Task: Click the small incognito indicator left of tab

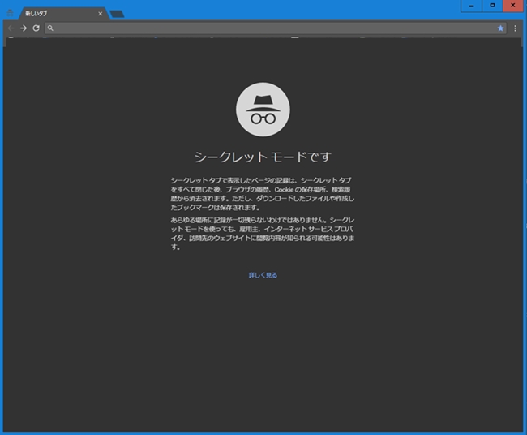Action: pos(11,13)
